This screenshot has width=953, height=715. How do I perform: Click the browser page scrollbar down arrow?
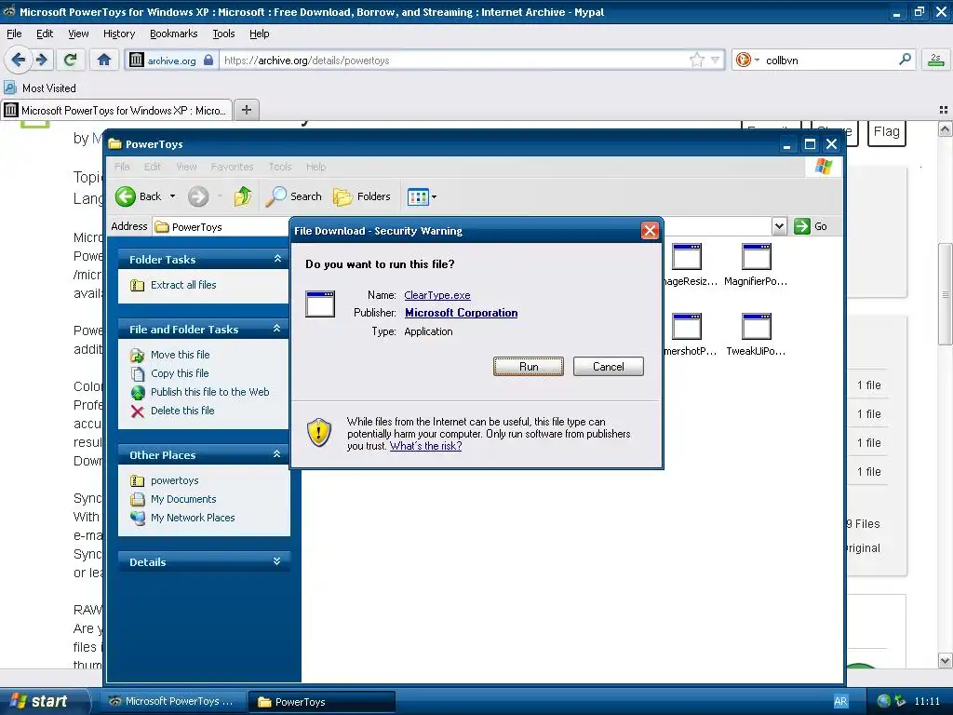click(x=945, y=660)
